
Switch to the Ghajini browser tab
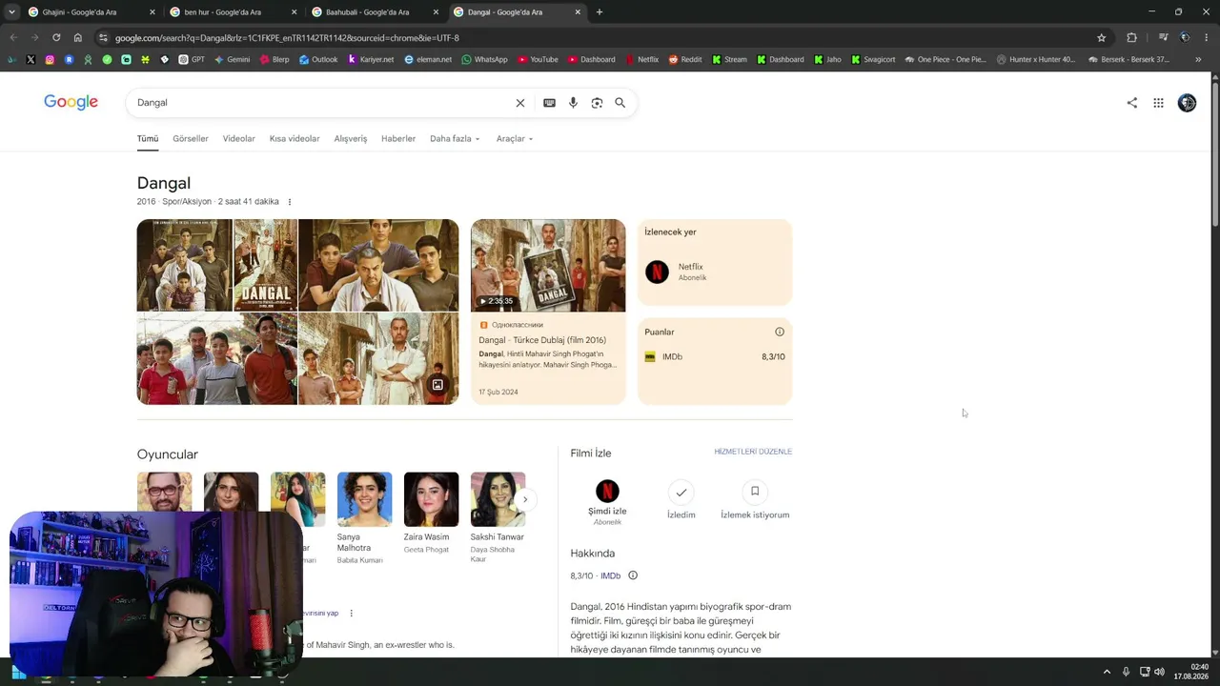(x=91, y=12)
